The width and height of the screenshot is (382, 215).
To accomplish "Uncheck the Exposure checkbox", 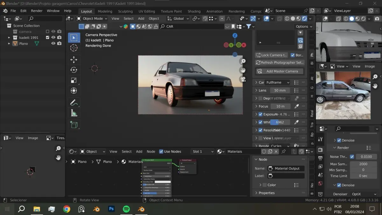I will pos(260,114).
